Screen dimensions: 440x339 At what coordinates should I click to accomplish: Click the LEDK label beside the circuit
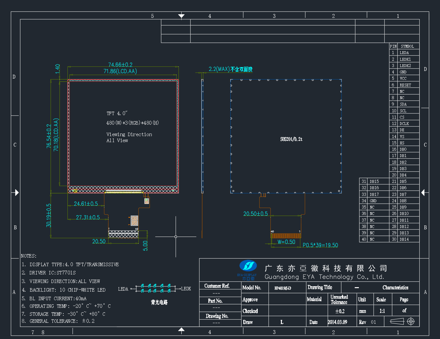186,289
